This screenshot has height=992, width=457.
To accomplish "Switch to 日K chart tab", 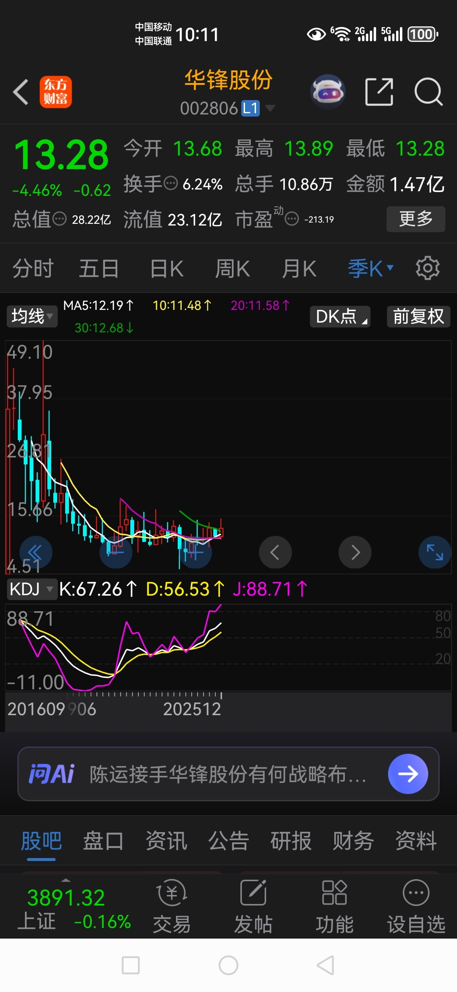I will (167, 269).
